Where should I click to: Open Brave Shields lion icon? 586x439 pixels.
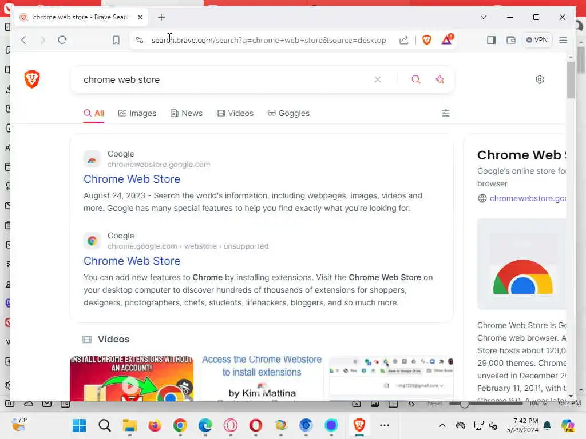(427, 40)
